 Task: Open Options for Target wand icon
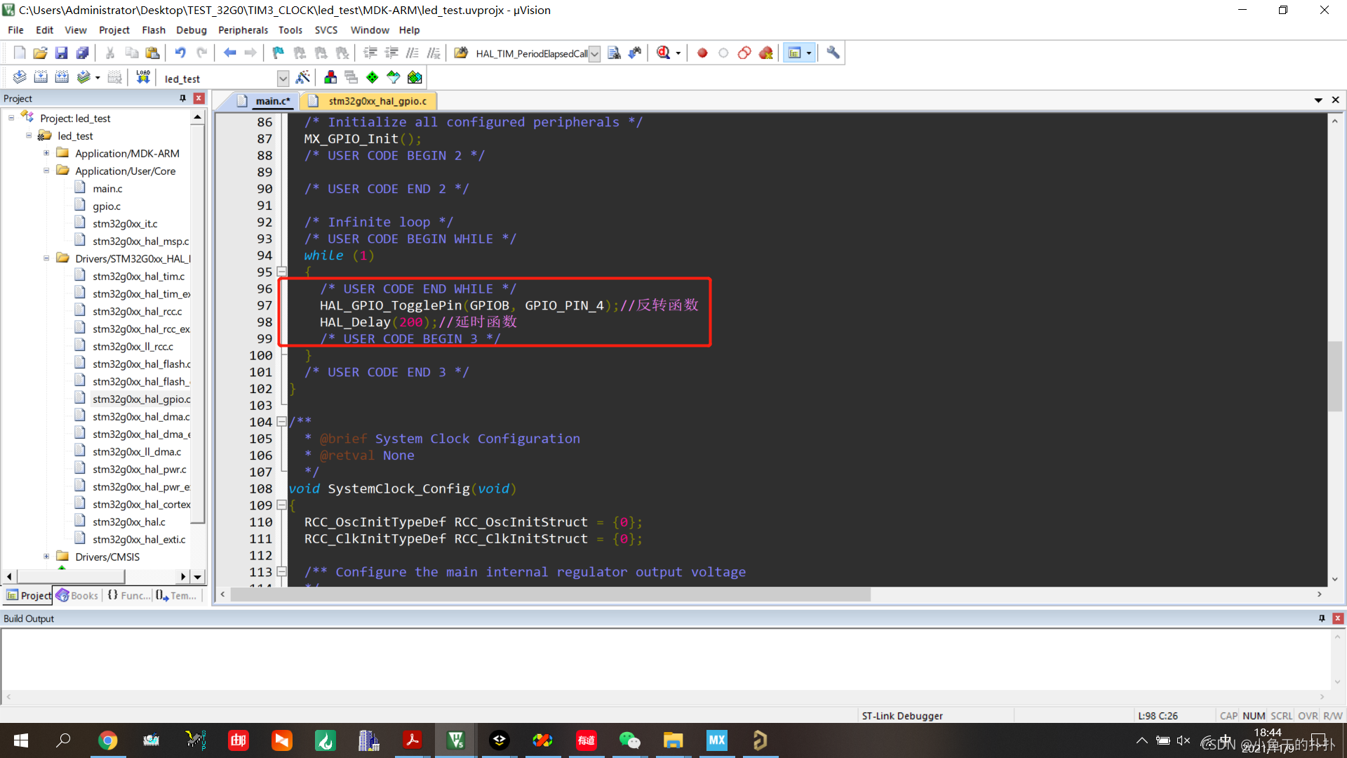(x=303, y=77)
